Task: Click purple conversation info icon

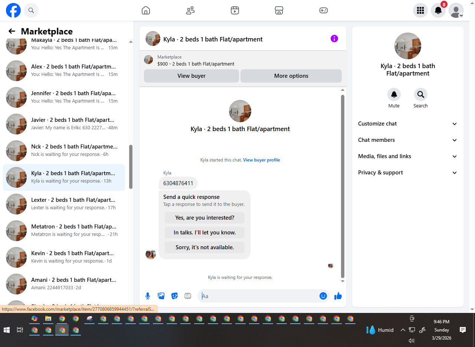Action: 334,39
